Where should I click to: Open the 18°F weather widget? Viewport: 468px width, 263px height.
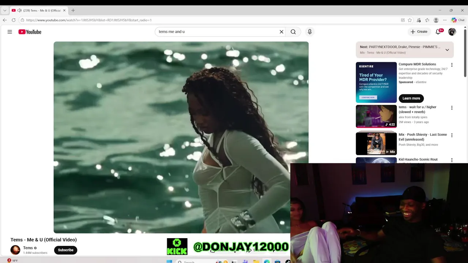pos(12,260)
